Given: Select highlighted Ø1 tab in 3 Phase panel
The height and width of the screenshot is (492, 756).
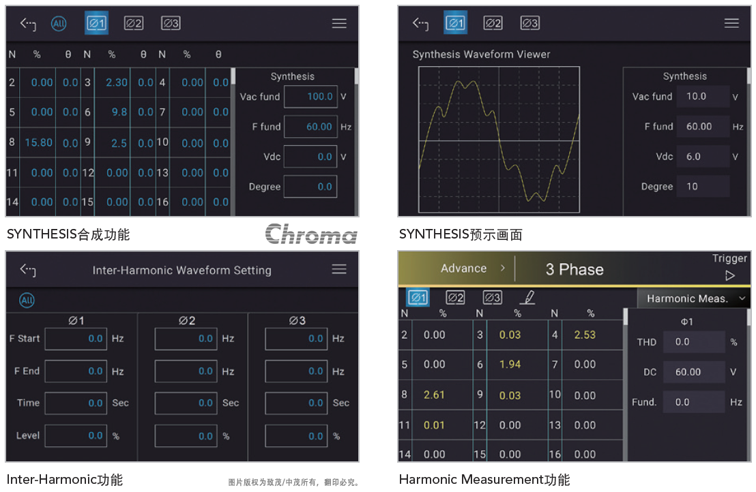Looking at the screenshot, I should tap(418, 298).
